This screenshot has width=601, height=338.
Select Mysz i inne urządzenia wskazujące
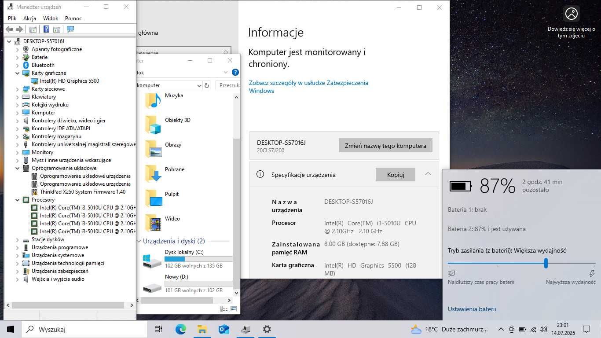click(x=71, y=160)
